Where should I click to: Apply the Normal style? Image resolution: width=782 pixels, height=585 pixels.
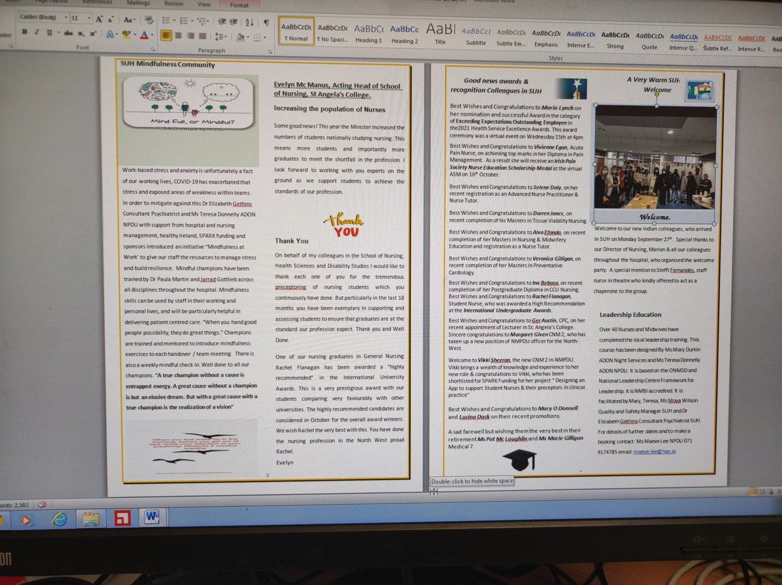coord(296,32)
